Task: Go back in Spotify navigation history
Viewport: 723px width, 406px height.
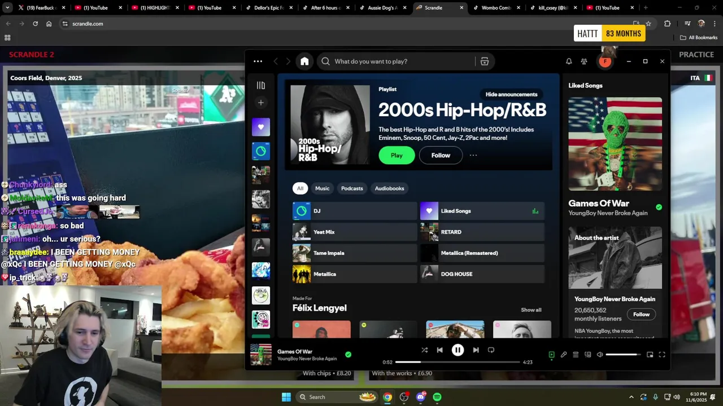Action: point(276,61)
